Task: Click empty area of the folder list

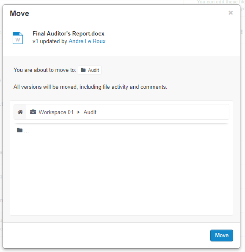Action: 121,174
